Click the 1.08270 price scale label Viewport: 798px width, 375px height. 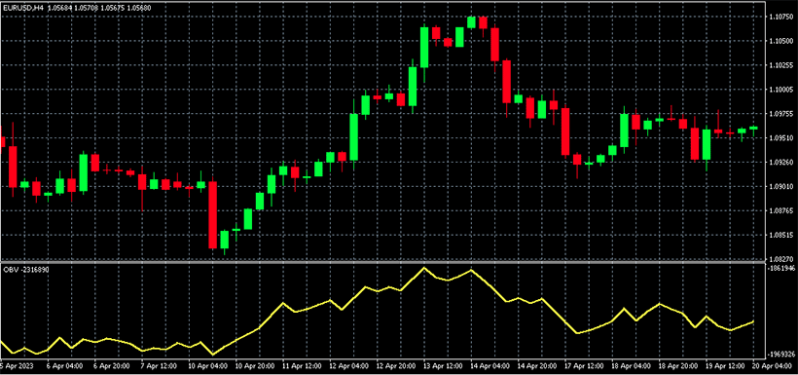point(781,259)
